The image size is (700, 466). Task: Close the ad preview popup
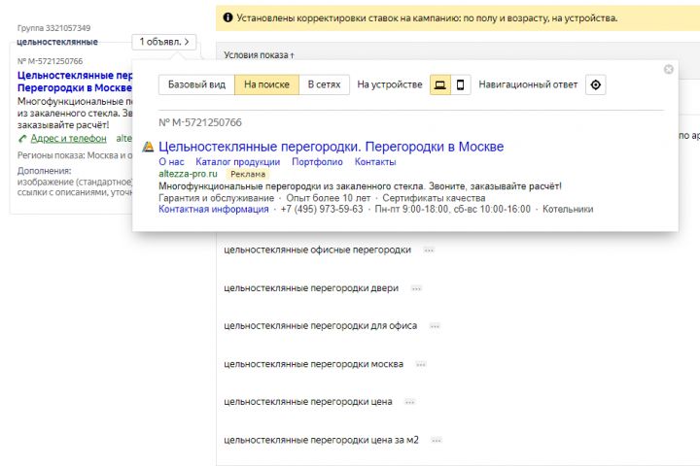668,69
